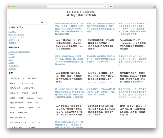Open the AIニュース・テクノロジー category
The image size is (163, 138).
[x=19, y=52]
